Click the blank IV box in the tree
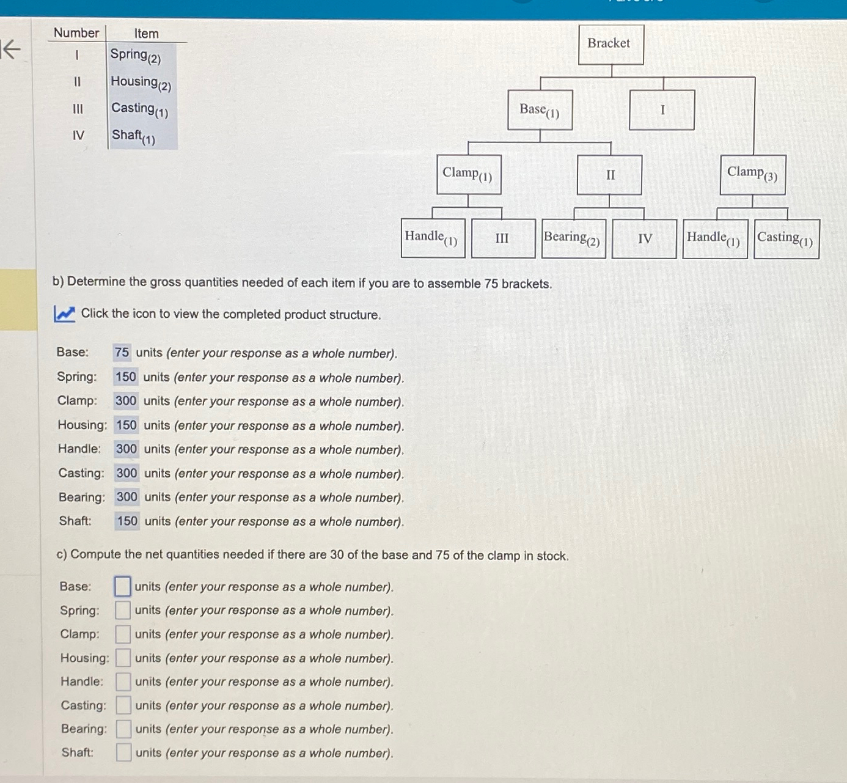The width and height of the screenshot is (847, 783). [644, 239]
